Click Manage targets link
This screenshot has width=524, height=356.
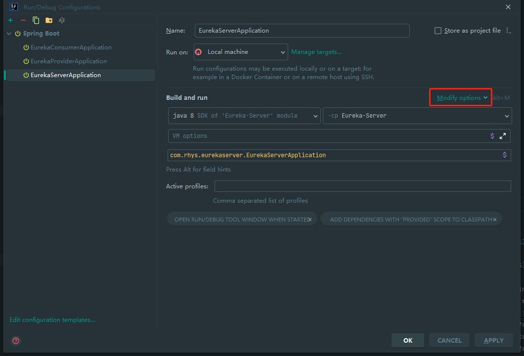[x=316, y=52]
